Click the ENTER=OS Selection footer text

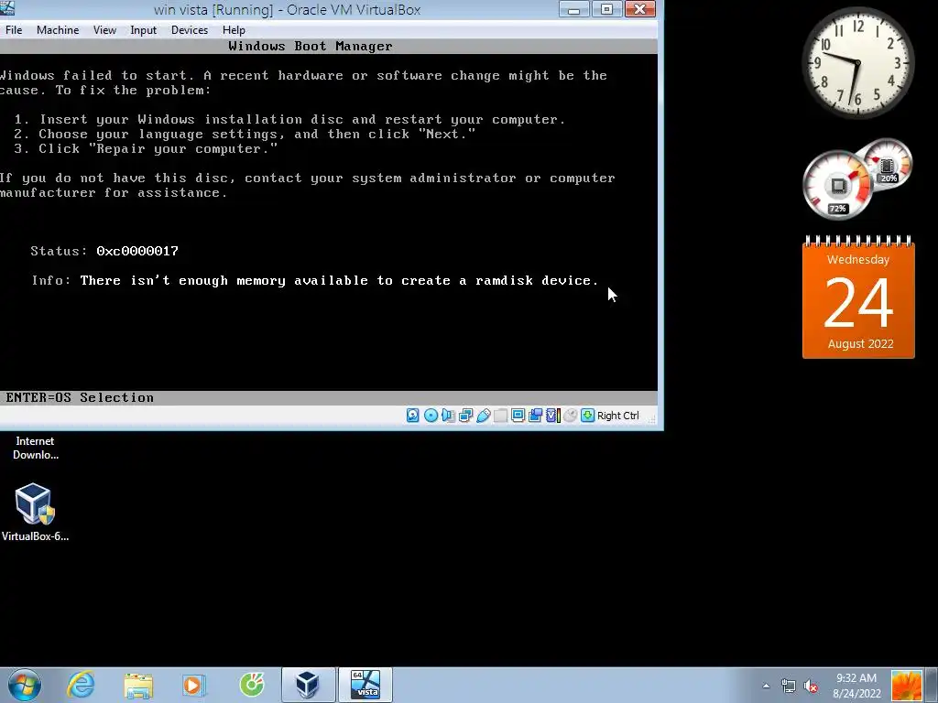coord(80,397)
